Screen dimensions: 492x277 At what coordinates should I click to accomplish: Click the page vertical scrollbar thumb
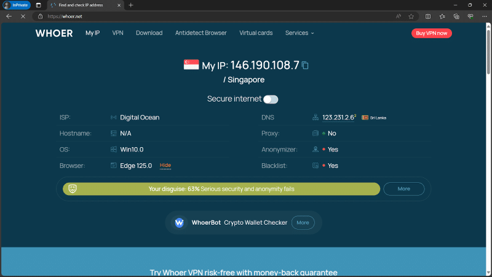488,52
